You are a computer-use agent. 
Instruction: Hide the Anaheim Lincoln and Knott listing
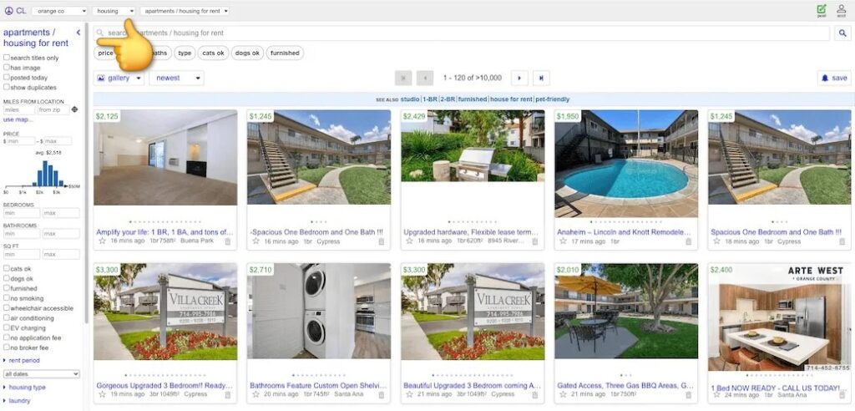click(x=689, y=241)
